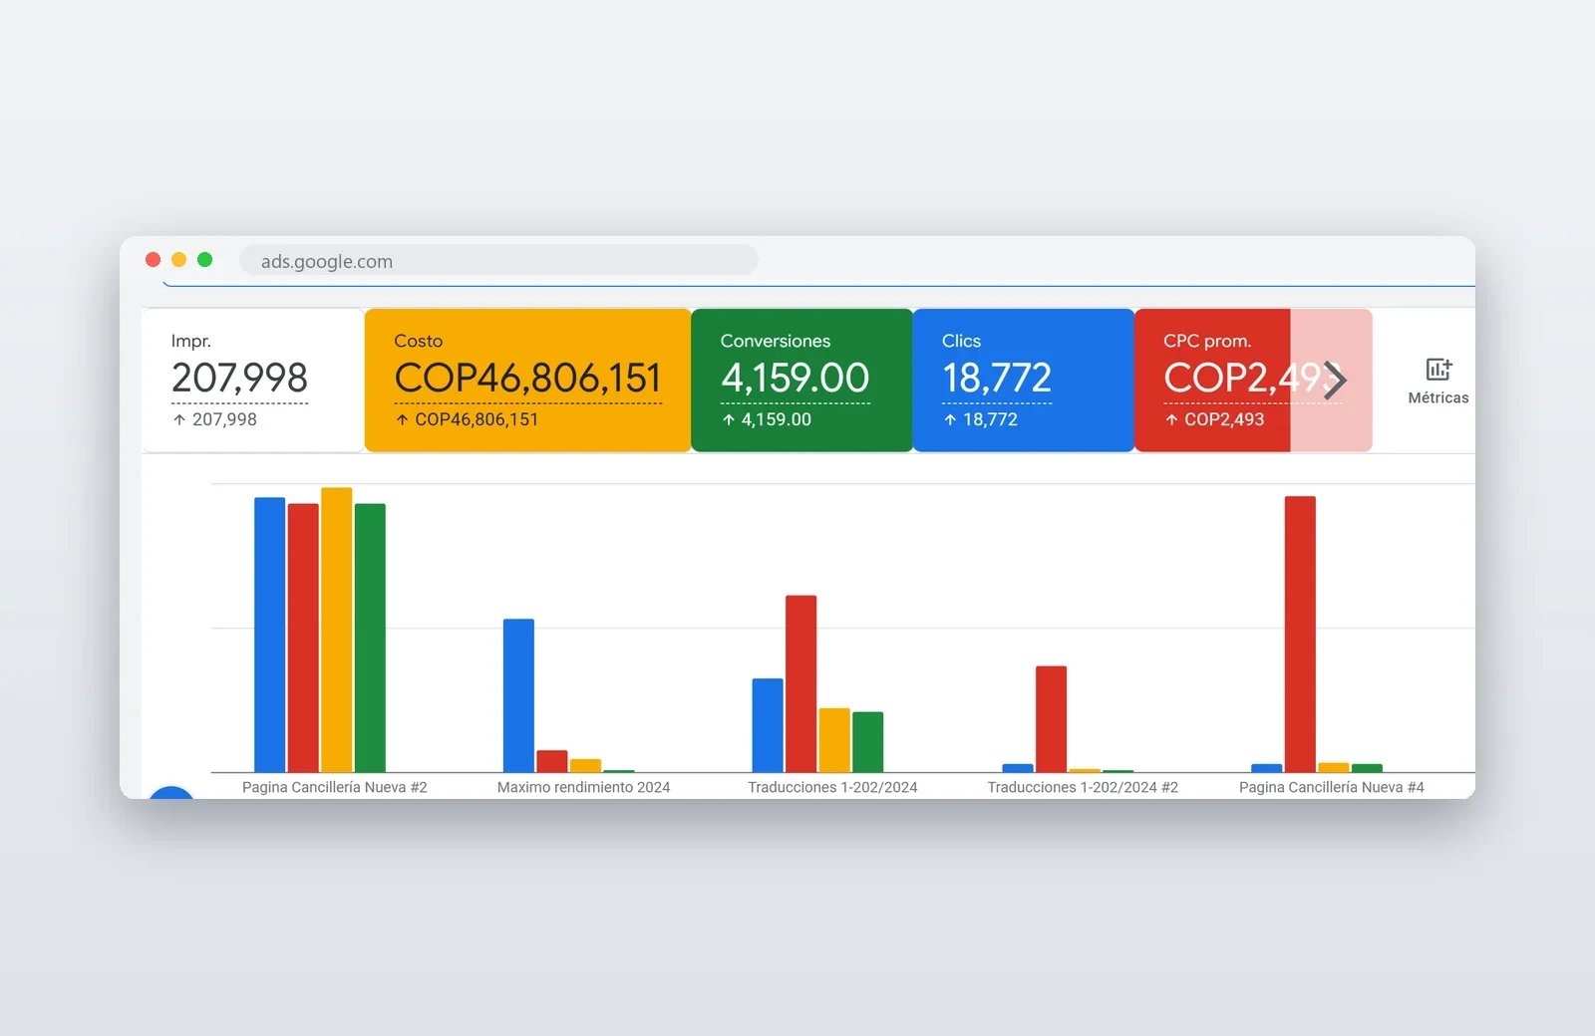This screenshot has height=1036, width=1595.
Task: Click the ads.google.com address bar
Action: tap(498, 261)
